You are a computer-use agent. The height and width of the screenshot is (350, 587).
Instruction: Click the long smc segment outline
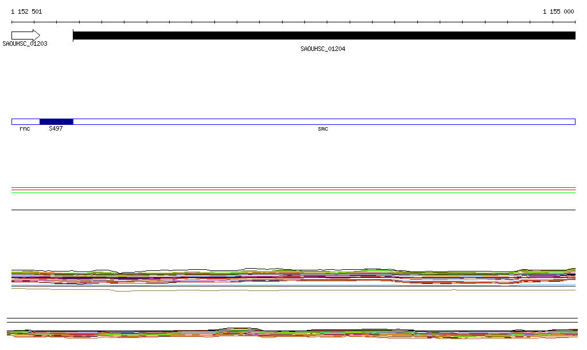tap(324, 121)
